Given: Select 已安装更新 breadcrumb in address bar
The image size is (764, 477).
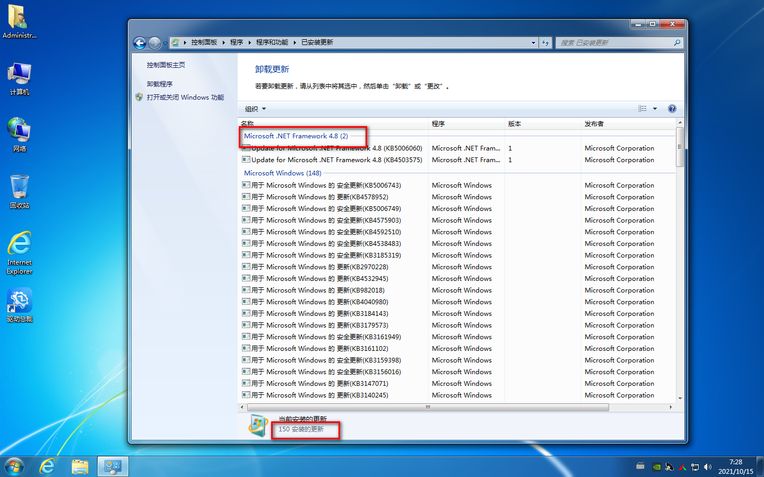Looking at the screenshot, I should [x=317, y=42].
